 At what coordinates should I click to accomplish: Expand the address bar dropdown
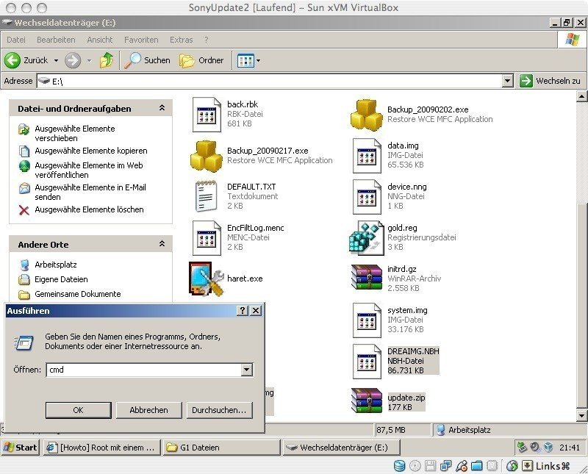coord(507,81)
